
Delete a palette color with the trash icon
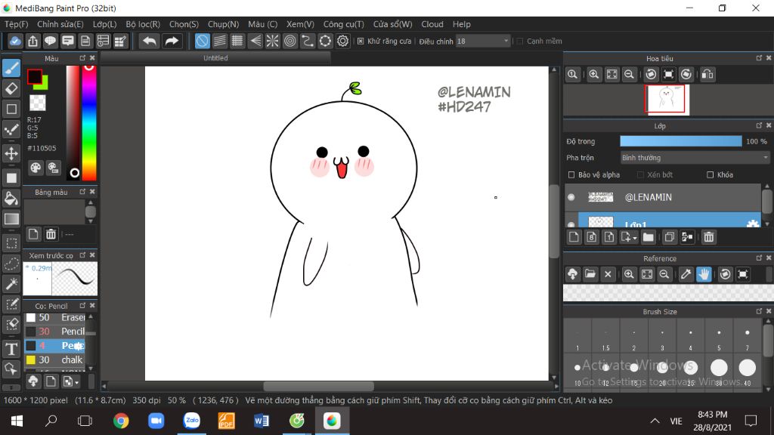click(x=51, y=234)
